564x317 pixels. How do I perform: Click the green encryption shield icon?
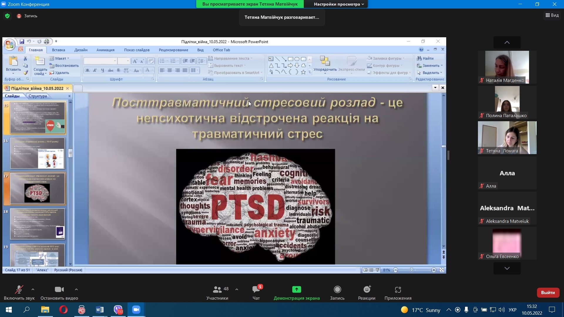(x=7, y=16)
